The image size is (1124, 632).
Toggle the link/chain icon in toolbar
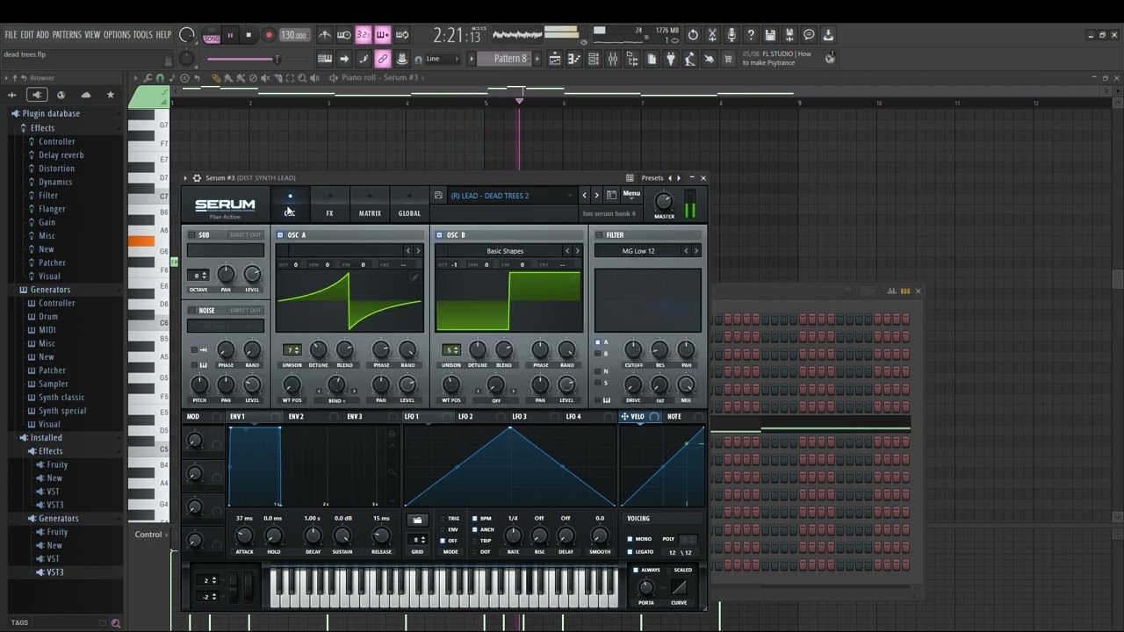pyautogui.click(x=383, y=59)
